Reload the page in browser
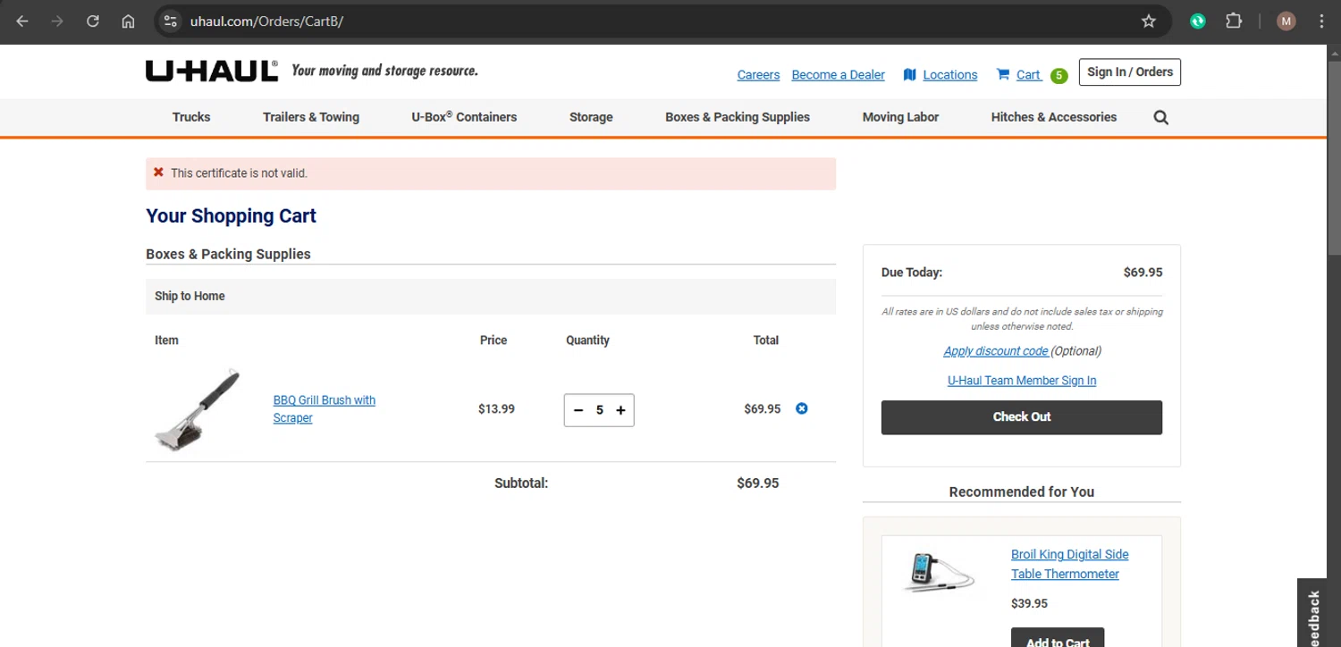This screenshot has width=1341, height=647. (93, 21)
